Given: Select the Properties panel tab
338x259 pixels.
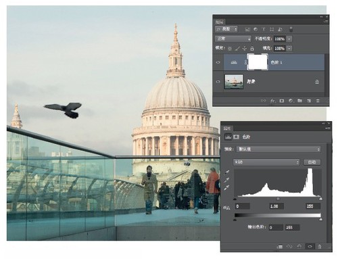Looking at the screenshot, I should point(227,128).
